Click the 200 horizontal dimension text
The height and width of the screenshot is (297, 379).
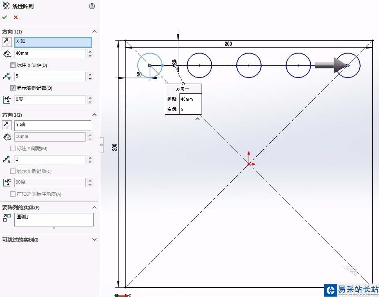pos(228,44)
